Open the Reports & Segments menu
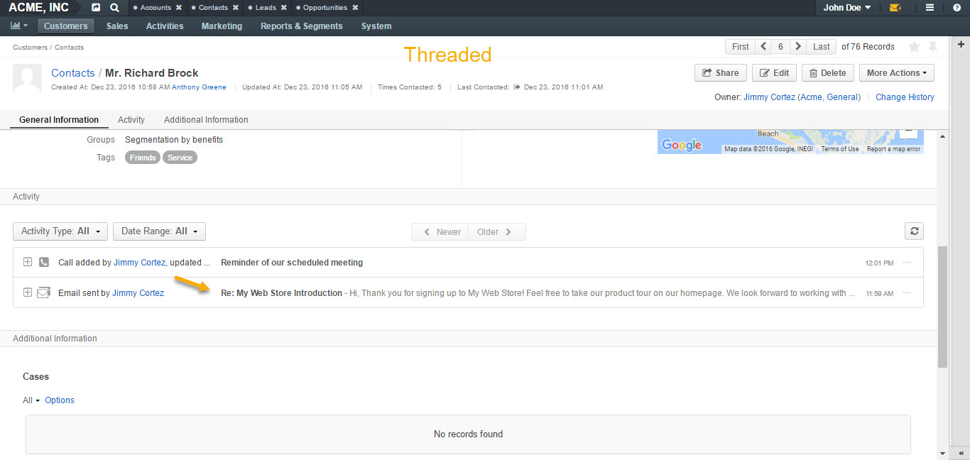 pyautogui.click(x=301, y=26)
